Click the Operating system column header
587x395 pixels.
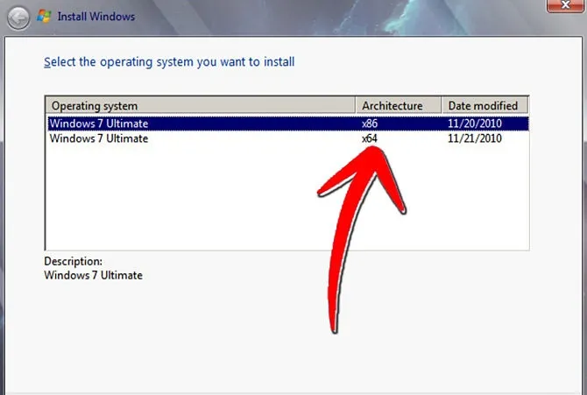point(201,106)
